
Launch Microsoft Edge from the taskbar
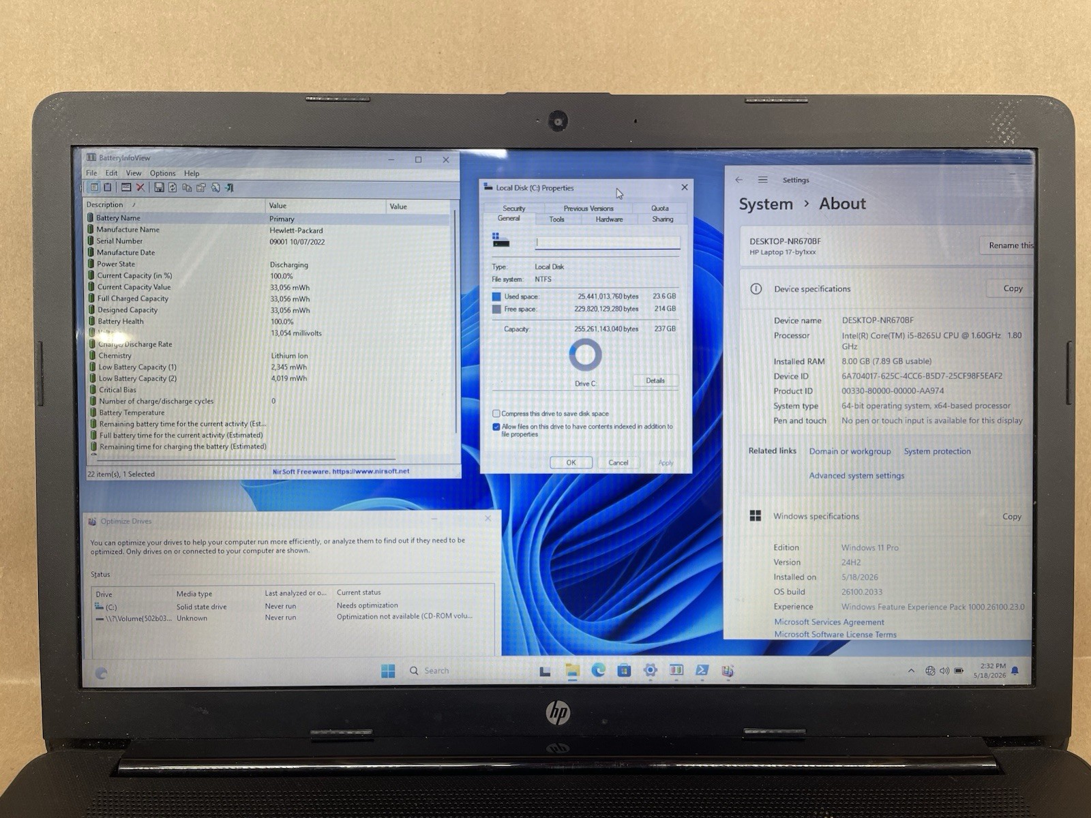click(598, 671)
